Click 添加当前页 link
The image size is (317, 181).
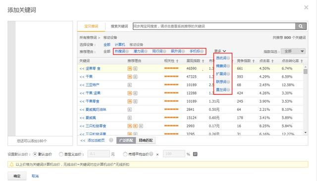click(x=96, y=140)
